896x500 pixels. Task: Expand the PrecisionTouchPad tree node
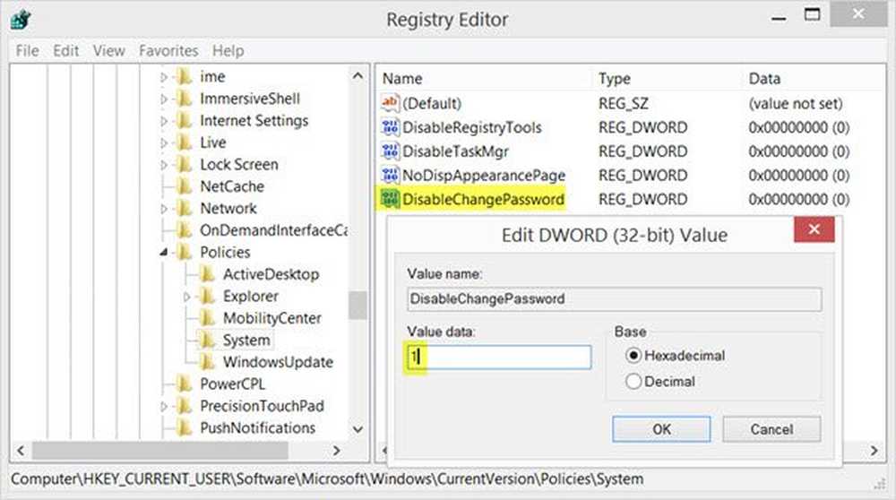pyautogui.click(x=164, y=406)
